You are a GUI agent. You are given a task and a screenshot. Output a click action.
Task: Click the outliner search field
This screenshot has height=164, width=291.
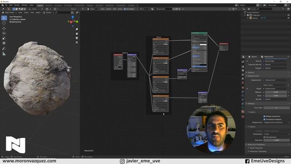(x=264, y=9)
